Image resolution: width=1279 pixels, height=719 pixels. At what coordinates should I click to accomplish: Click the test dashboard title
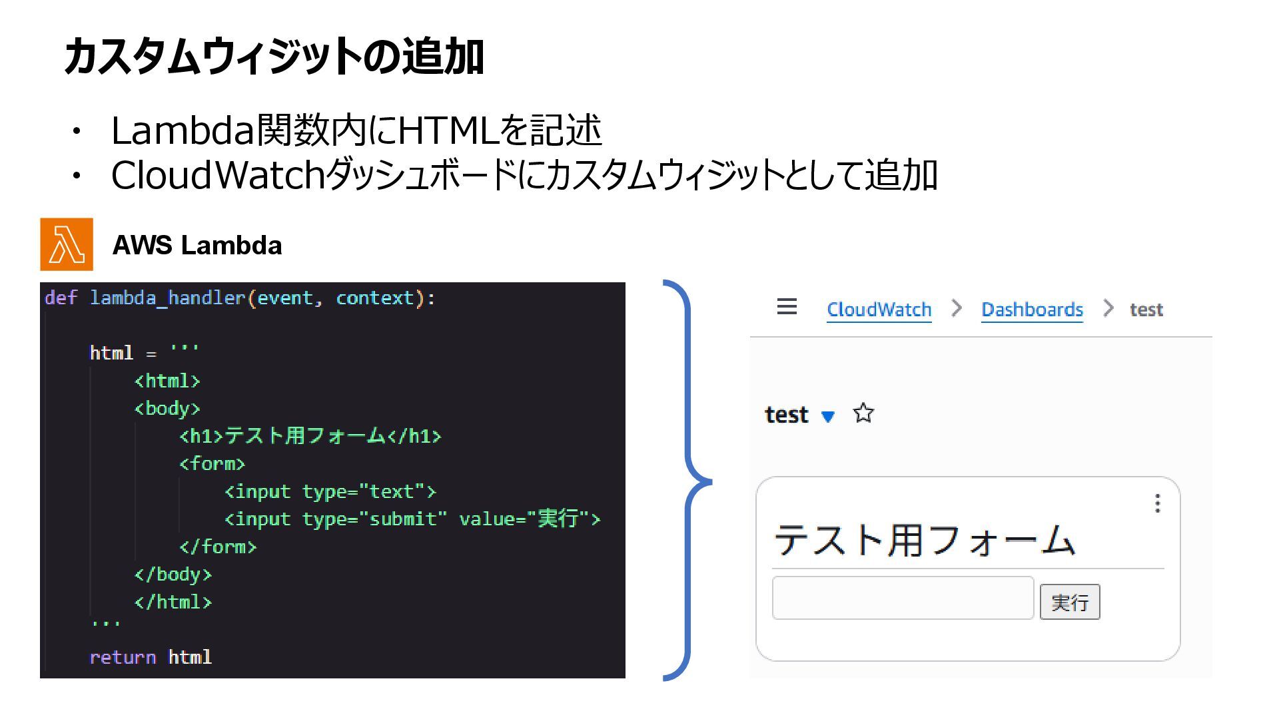click(786, 415)
